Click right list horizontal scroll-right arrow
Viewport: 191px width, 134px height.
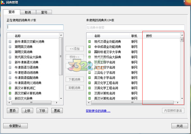point(178,103)
